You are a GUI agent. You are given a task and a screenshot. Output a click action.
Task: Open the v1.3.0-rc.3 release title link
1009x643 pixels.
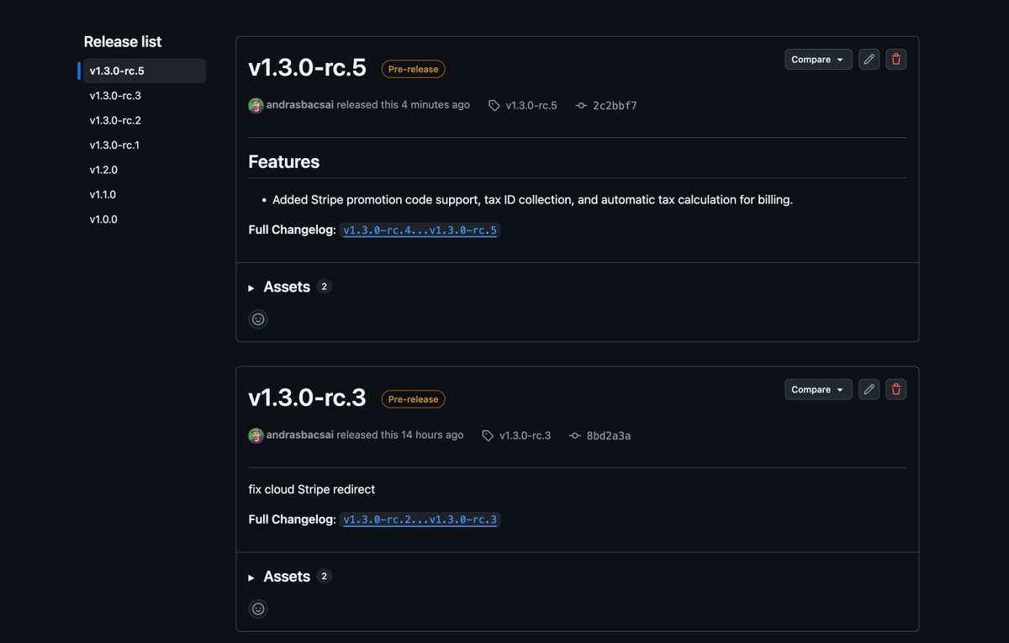tap(308, 397)
